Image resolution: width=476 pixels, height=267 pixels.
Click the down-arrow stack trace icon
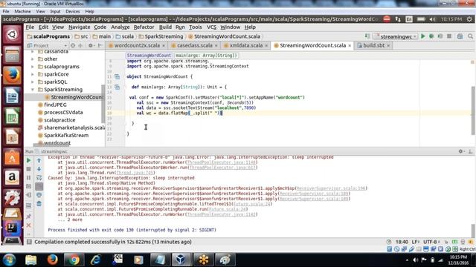point(39,169)
